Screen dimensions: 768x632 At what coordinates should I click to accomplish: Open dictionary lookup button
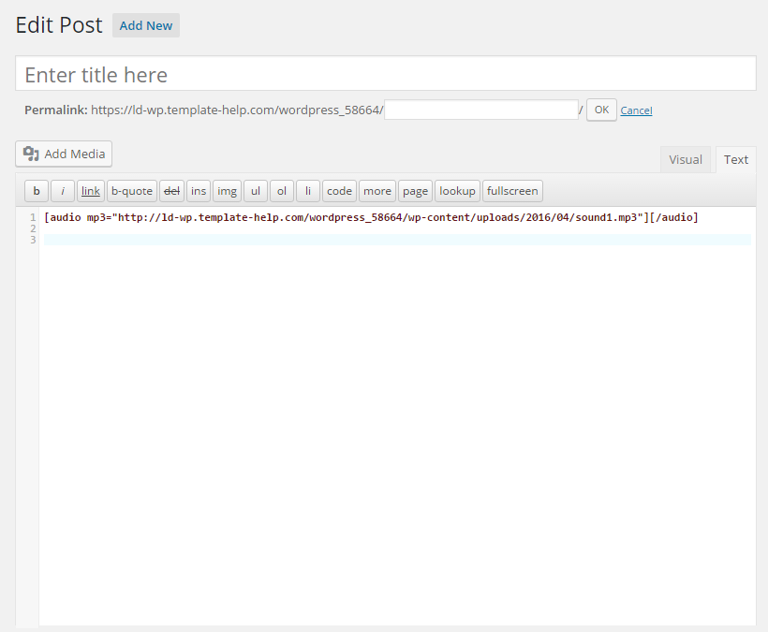point(457,191)
